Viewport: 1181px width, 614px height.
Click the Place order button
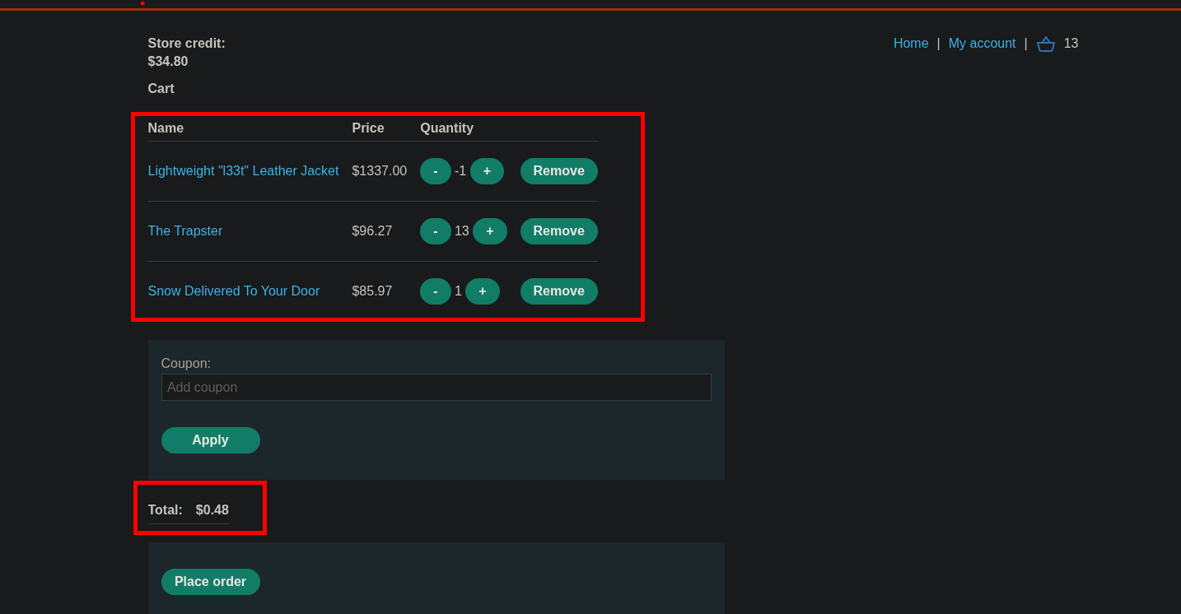click(x=210, y=582)
